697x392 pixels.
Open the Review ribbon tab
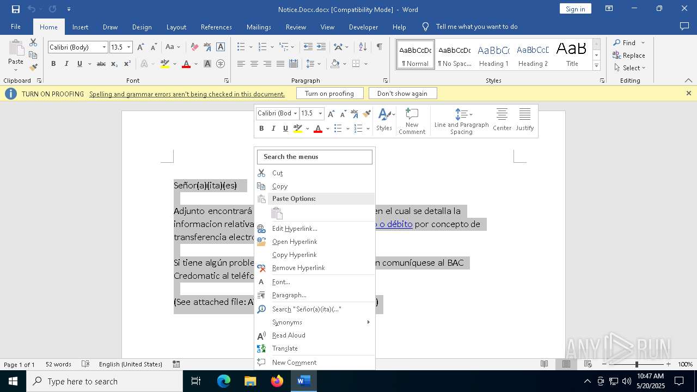tap(296, 27)
